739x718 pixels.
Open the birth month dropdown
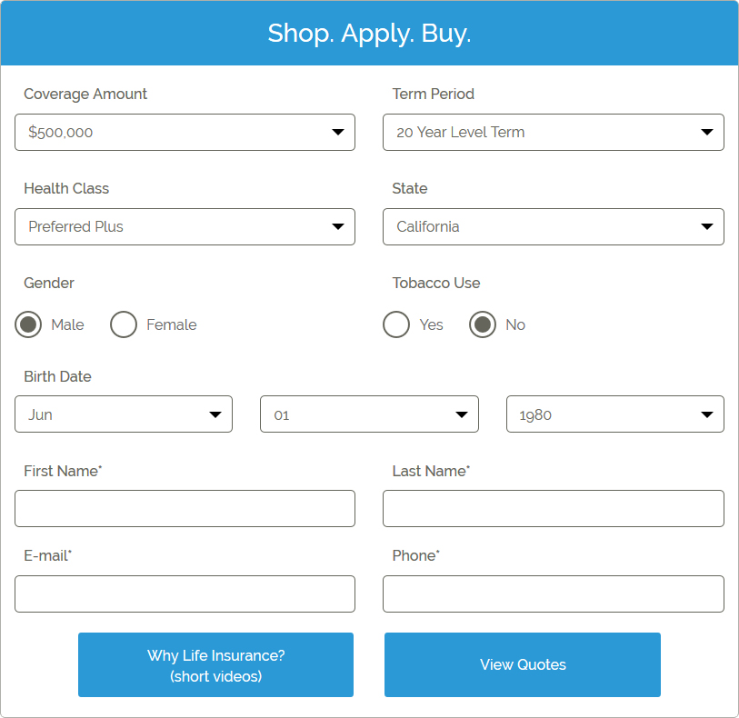[124, 414]
